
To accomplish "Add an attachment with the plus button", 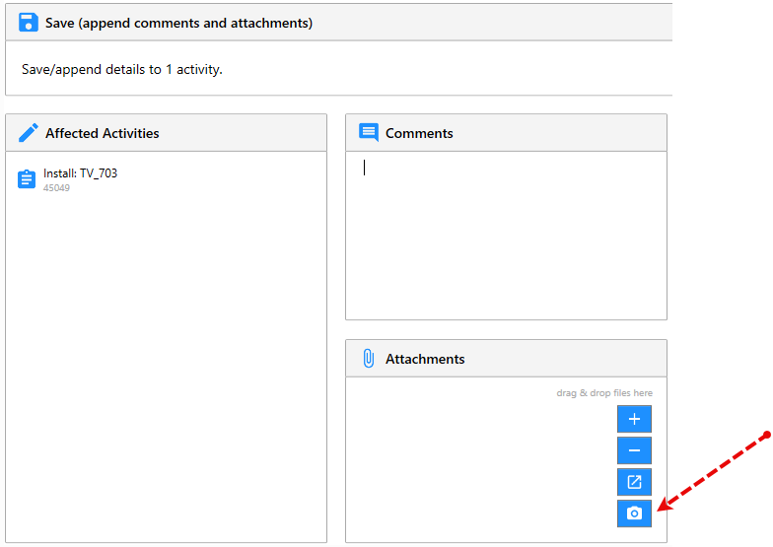I will tap(634, 419).
